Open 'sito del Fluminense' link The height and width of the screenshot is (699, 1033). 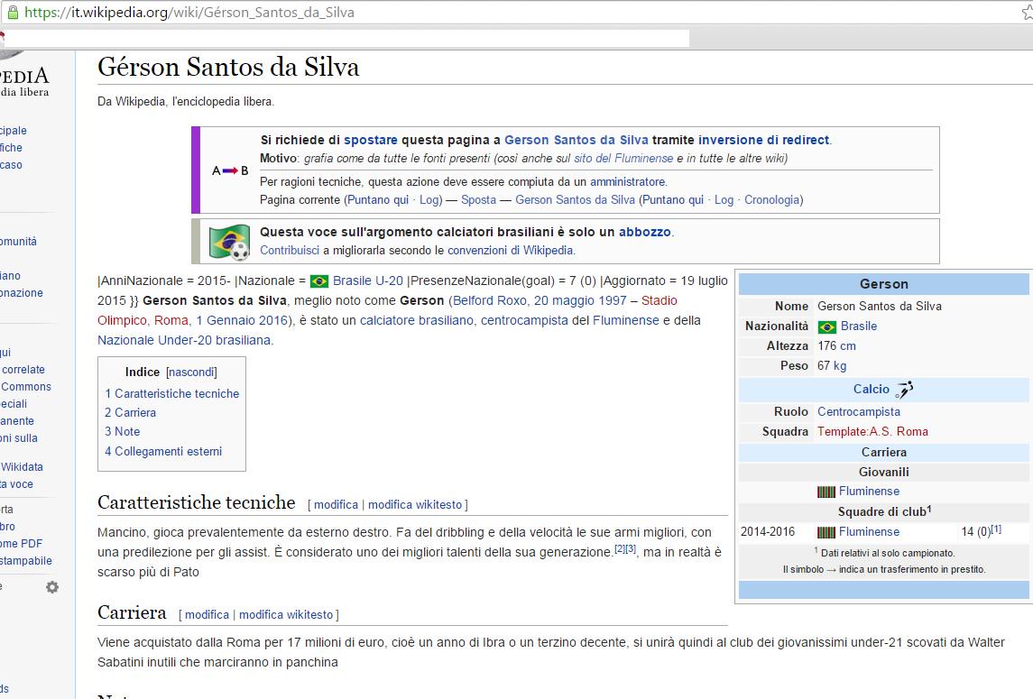[x=623, y=158]
